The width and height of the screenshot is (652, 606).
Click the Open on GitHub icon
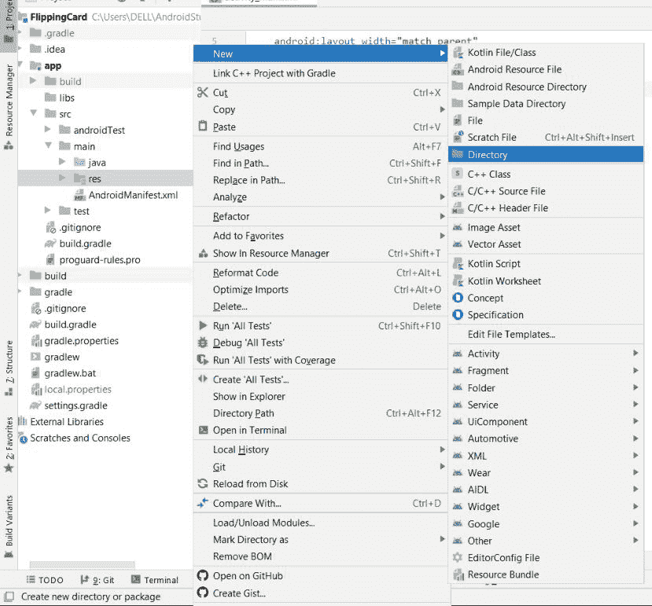pyautogui.click(x=203, y=576)
